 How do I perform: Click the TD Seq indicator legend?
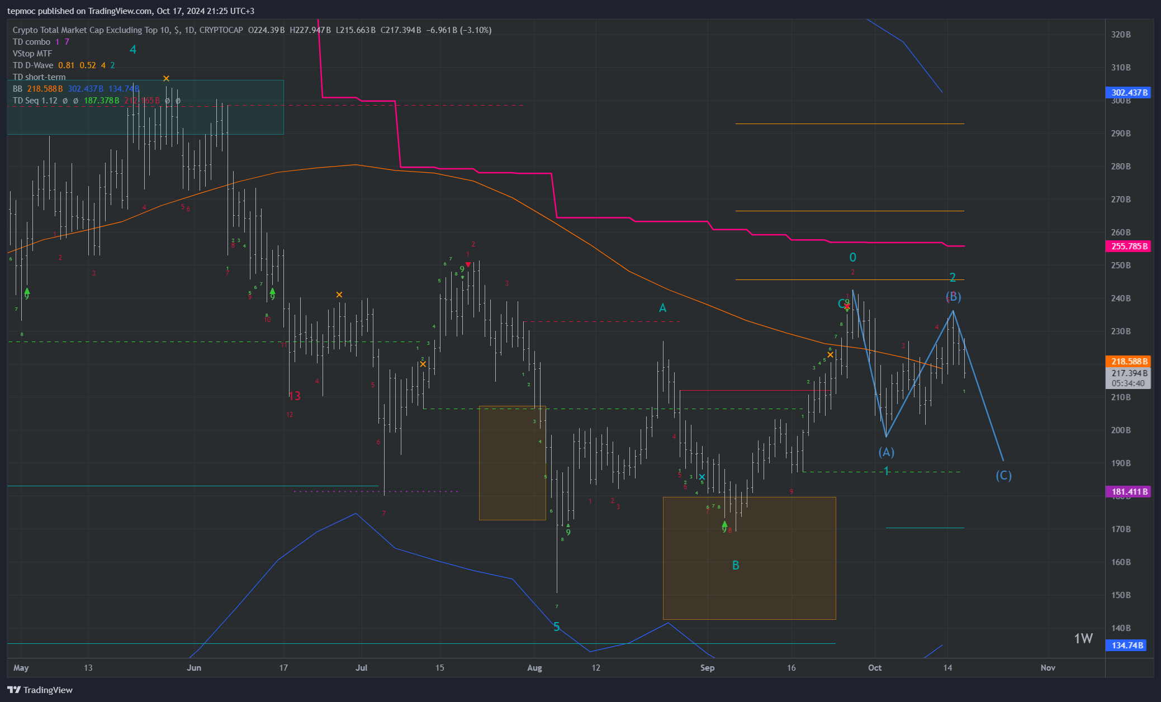(x=97, y=101)
